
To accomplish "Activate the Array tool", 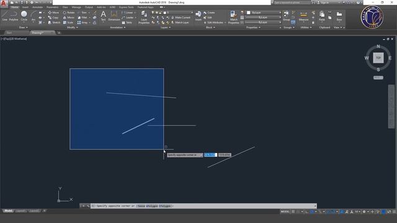I will 83,22.
